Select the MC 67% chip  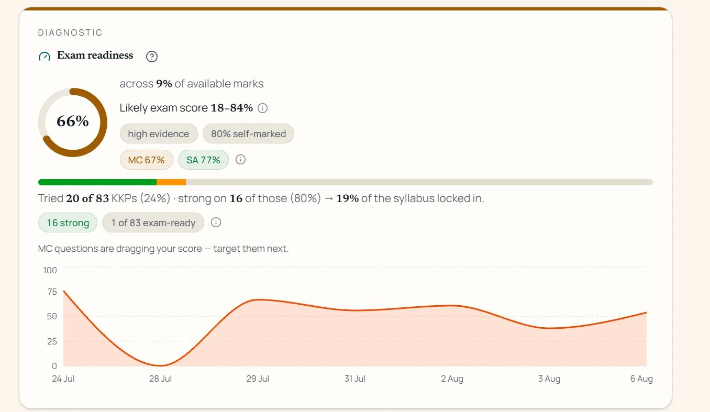[146, 160]
